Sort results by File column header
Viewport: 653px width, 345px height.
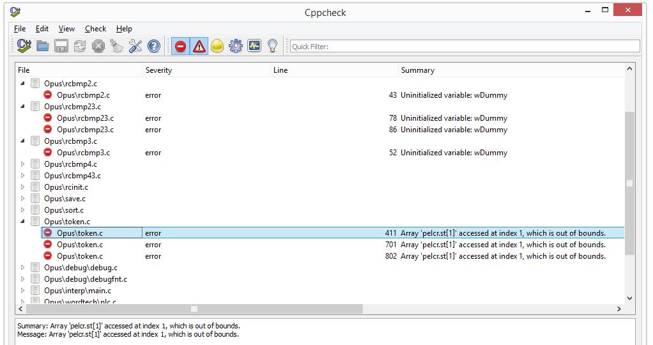coord(79,70)
